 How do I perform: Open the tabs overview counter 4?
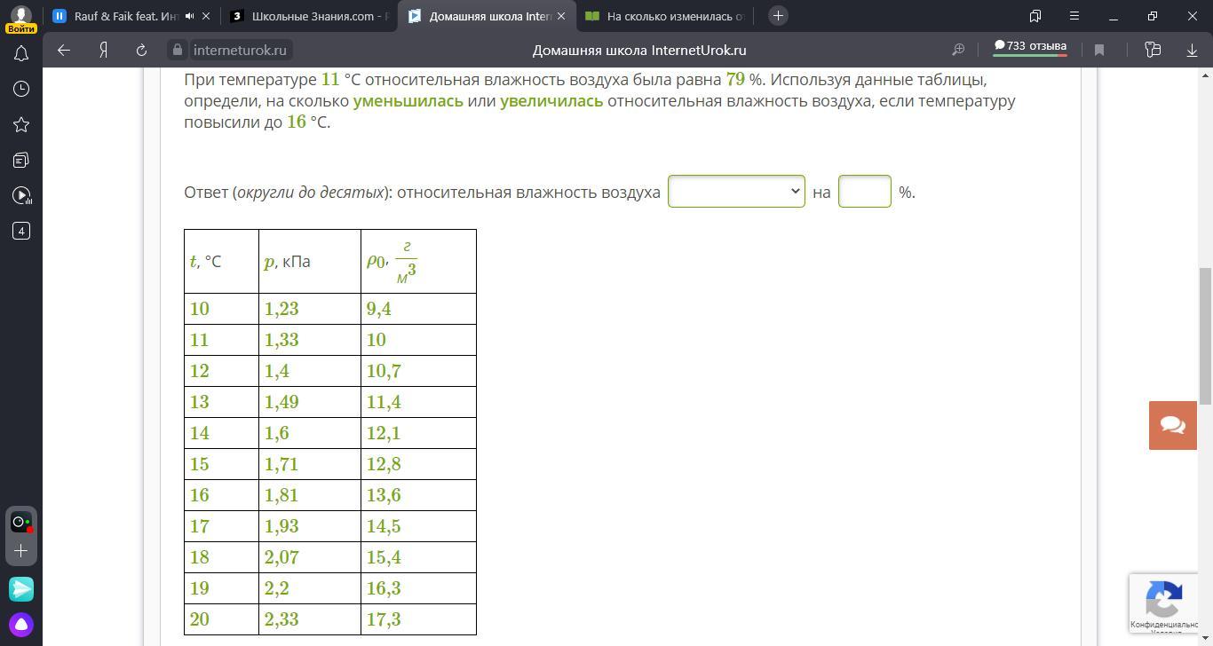click(21, 231)
